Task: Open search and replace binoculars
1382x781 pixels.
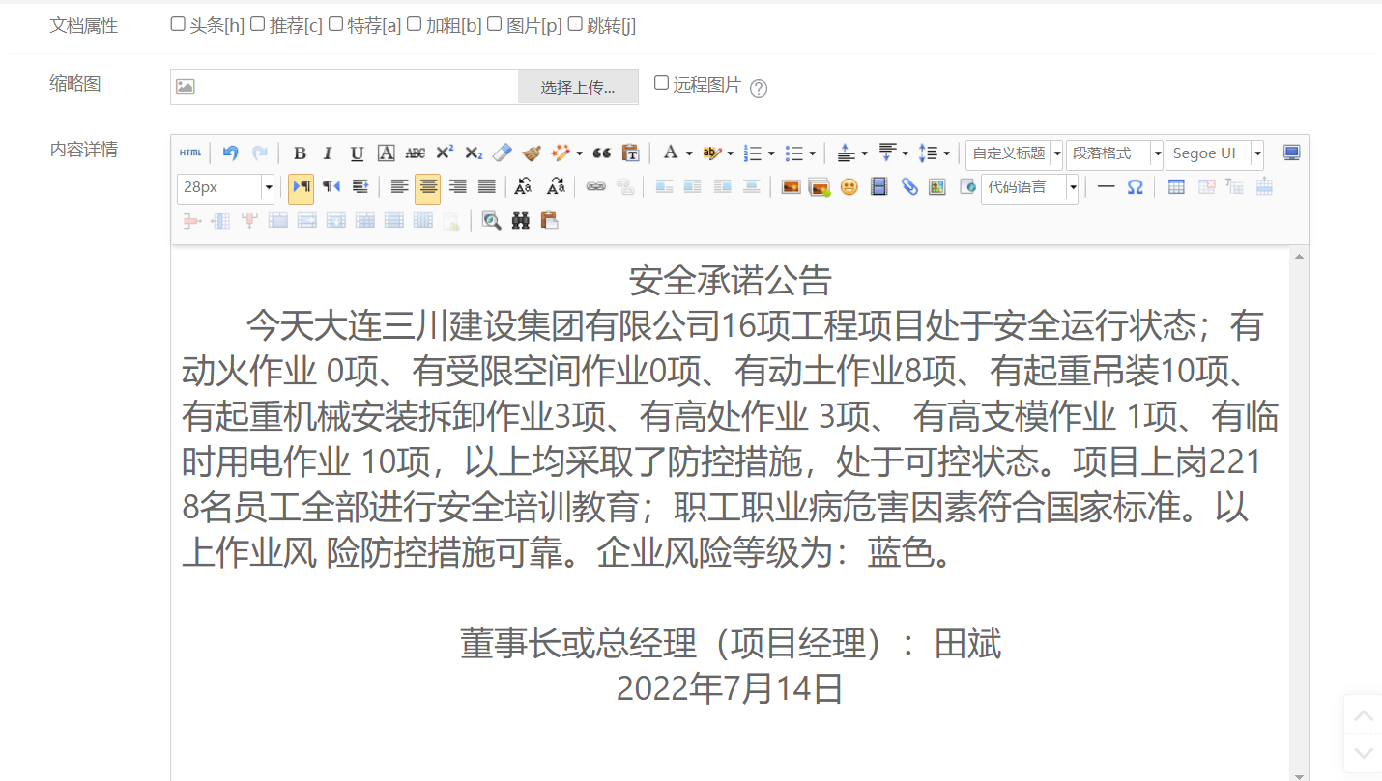Action: pyautogui.click(x=521, y=221)
